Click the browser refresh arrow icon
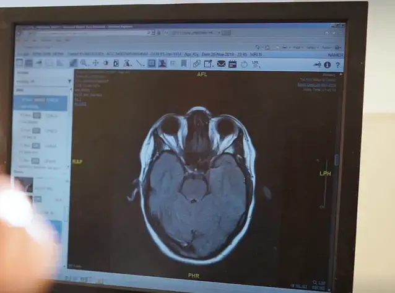 coord(166,33)
